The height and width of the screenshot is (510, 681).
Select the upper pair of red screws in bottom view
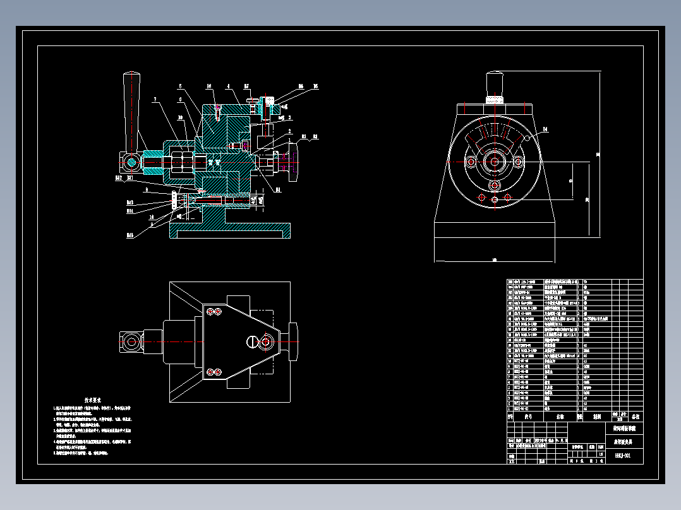coord(214,312)
